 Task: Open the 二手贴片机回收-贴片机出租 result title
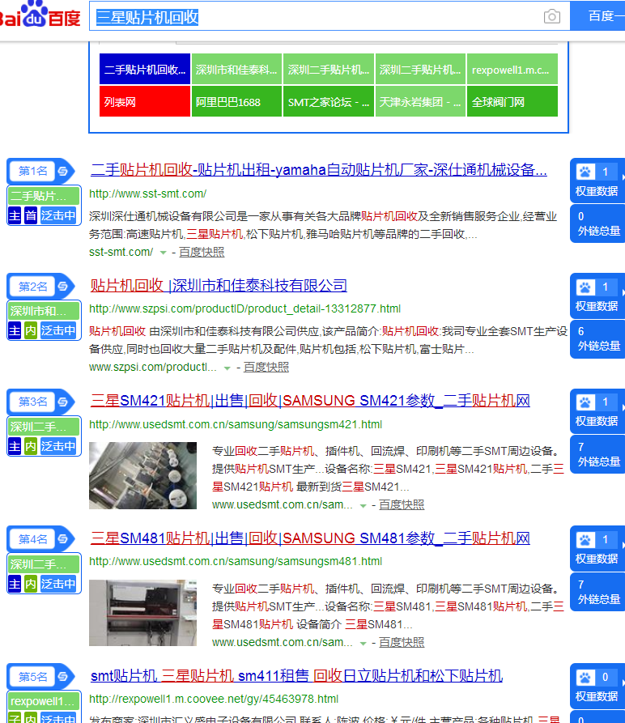click(x=318, y=170)
